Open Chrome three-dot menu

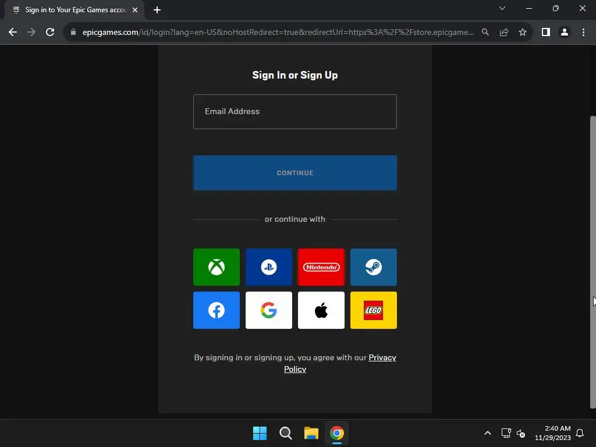coord(583,33)
